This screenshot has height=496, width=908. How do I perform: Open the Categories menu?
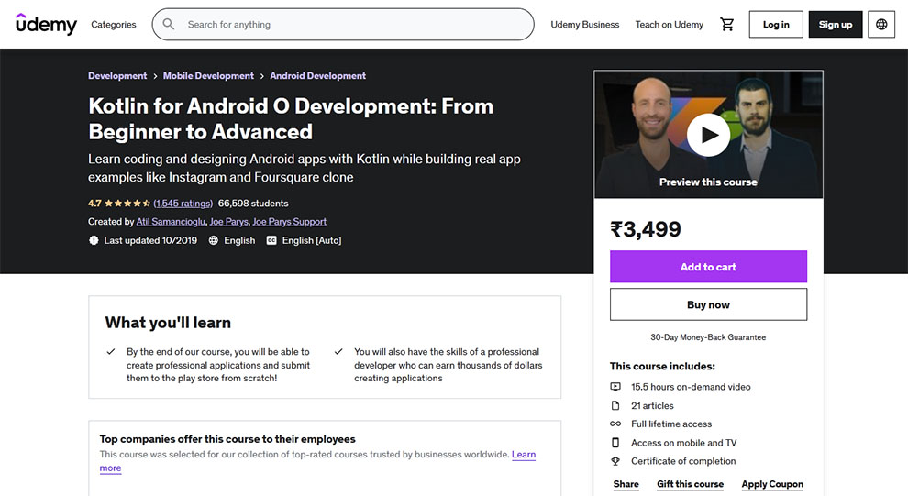[114, 25]
